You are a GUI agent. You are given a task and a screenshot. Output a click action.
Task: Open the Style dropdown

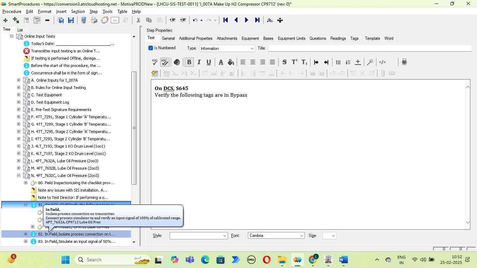199,236
